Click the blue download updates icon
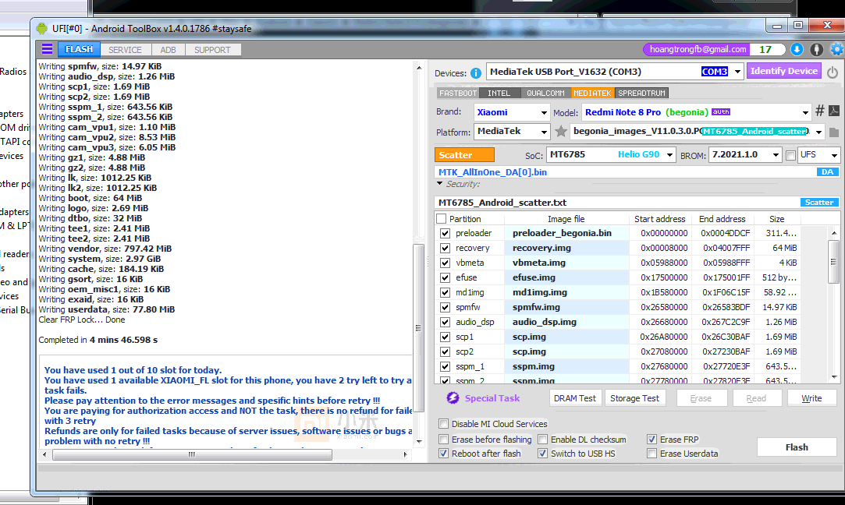845x505 pixels. coord(797,50)
